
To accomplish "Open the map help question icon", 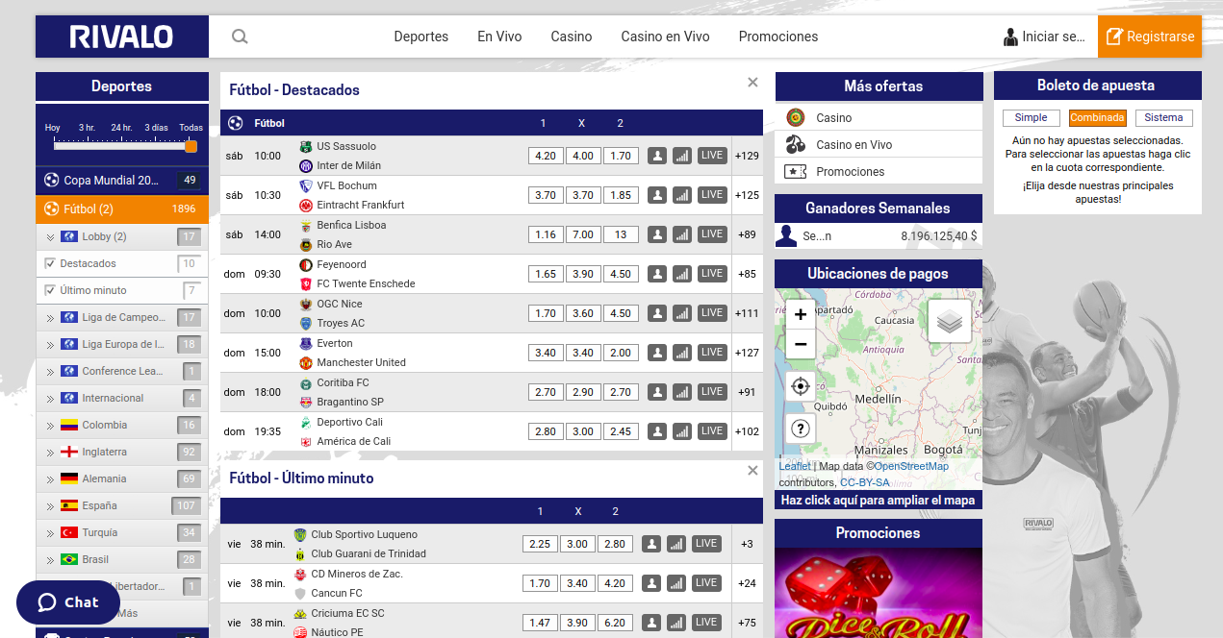I will point(801,429).
